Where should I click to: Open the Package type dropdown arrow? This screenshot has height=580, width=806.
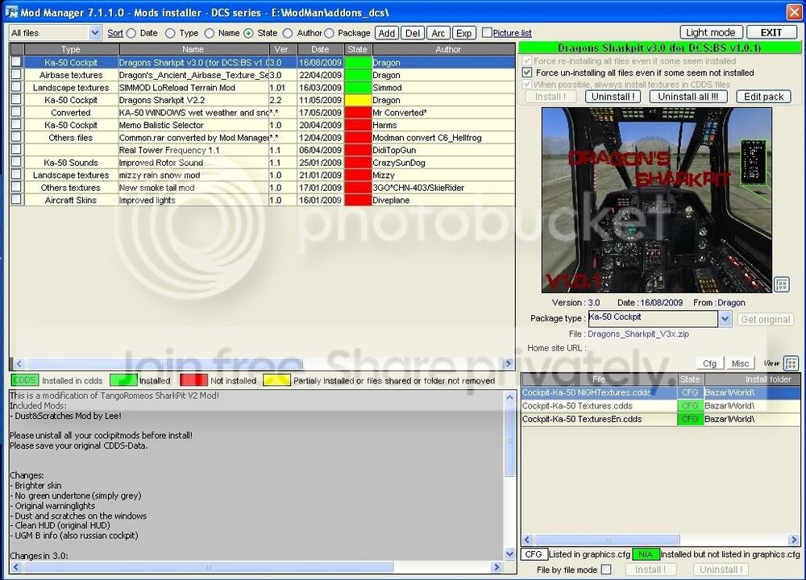(x=725, y=319)
